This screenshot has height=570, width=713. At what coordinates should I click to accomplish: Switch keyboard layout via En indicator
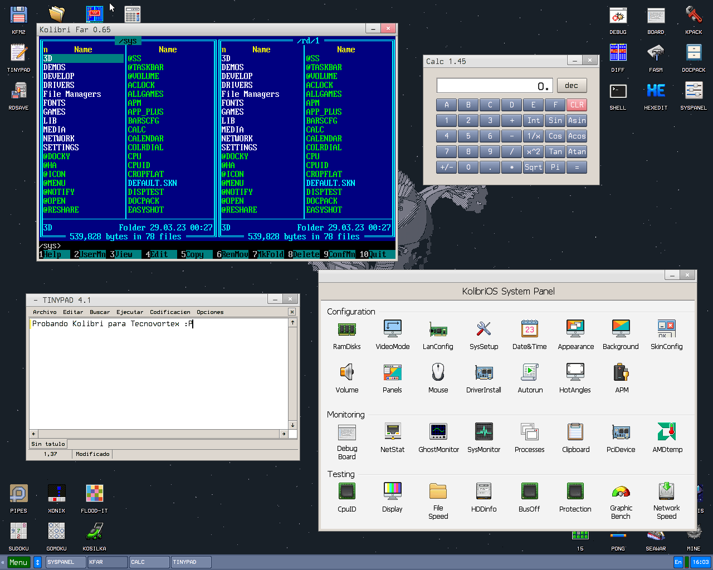678,562
